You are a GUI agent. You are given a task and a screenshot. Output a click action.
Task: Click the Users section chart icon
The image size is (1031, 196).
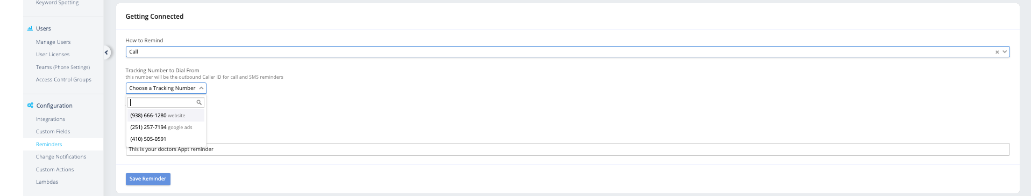click(x=30, y=28)
